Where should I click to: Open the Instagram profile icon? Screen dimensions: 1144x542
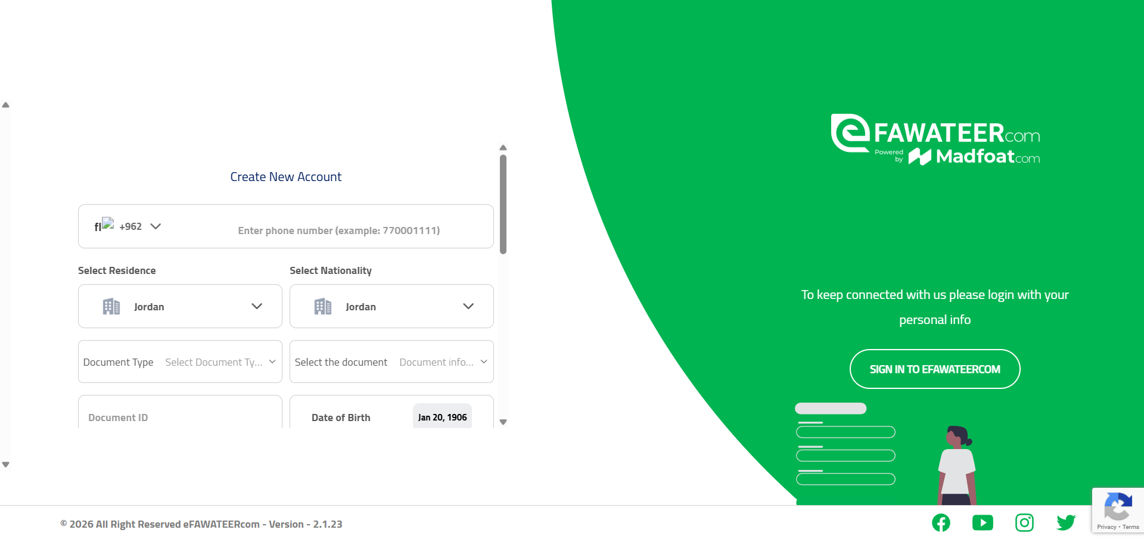[x=1024, y=523]
